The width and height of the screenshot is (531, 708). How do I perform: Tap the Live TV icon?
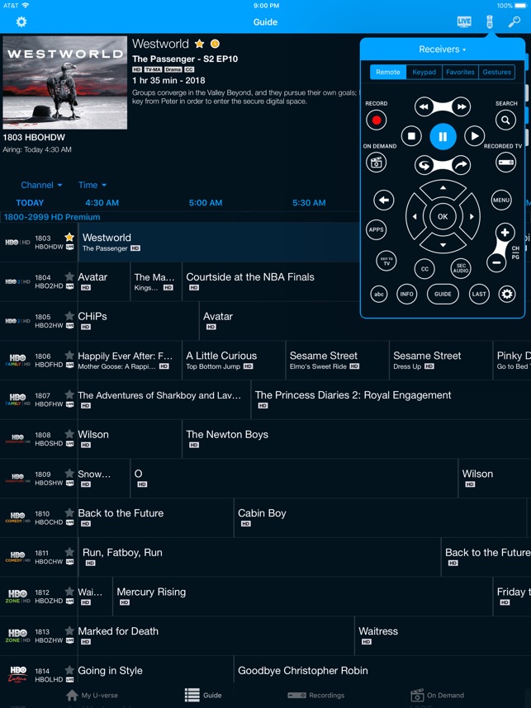point(464,21)
